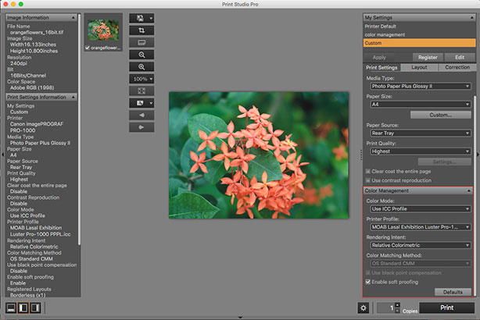Uncheck Enable soft proofing
The width and height of the screenshot is (480, 320).
(368, 282)
